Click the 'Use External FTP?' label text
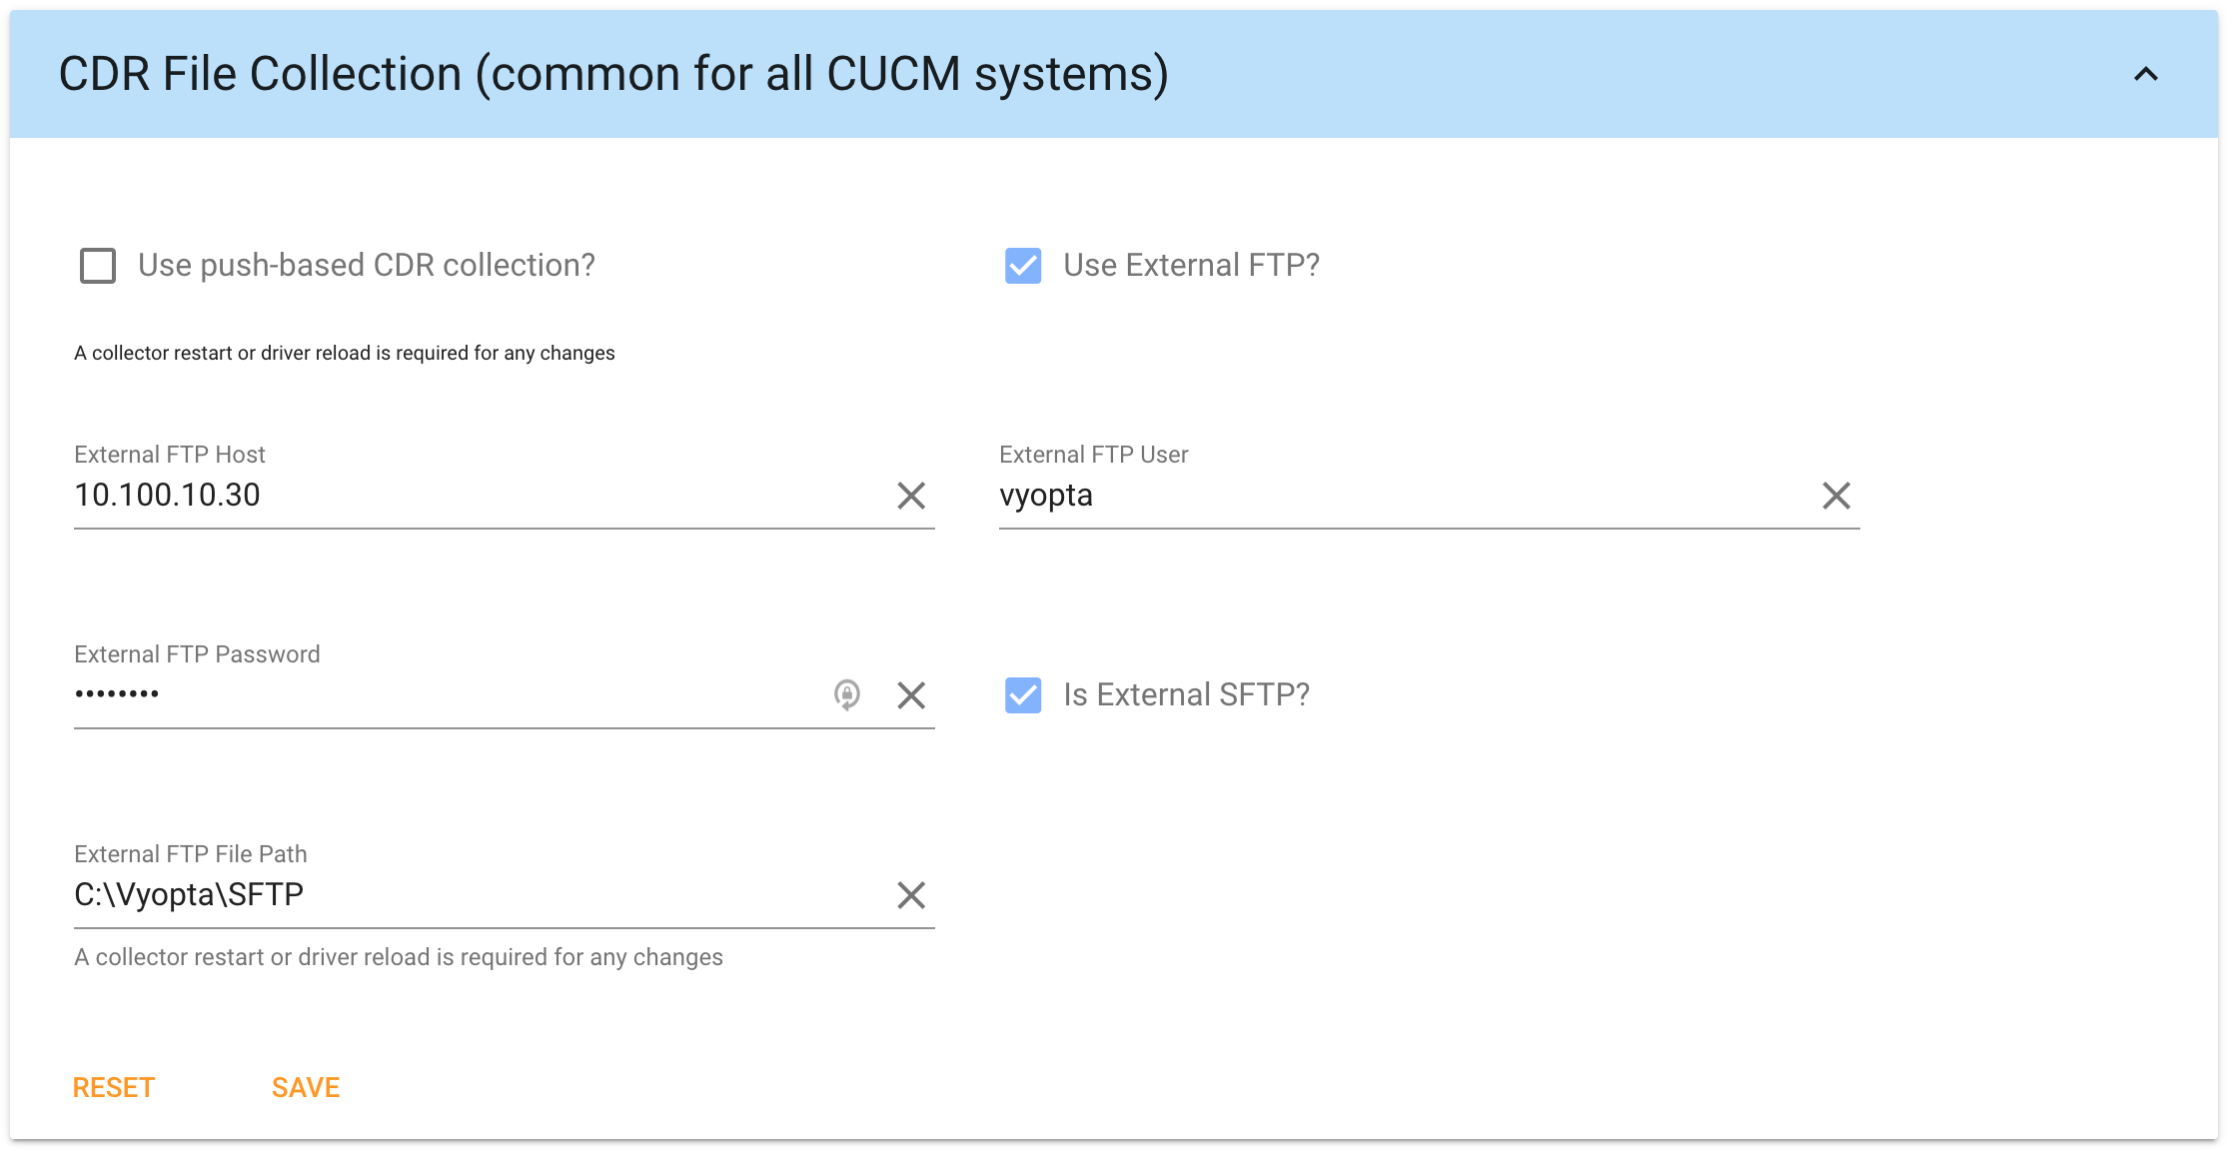This screenshot has height=1151, width=2234. click(1191, 266)
